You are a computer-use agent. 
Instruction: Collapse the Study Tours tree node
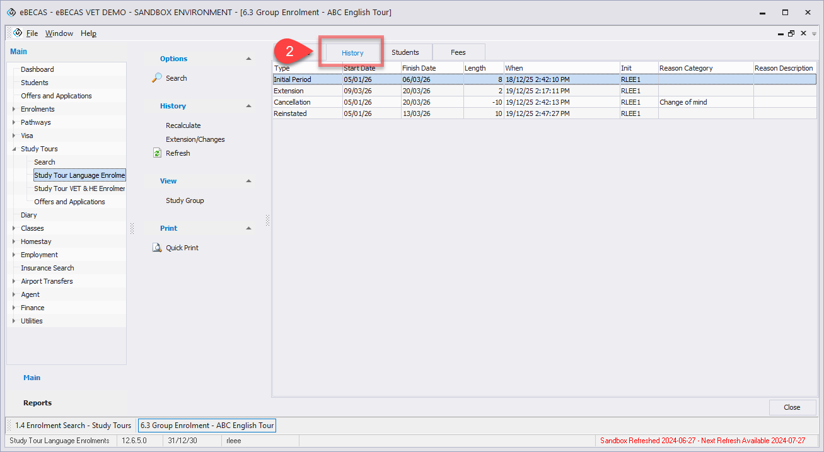pos(14,149)
